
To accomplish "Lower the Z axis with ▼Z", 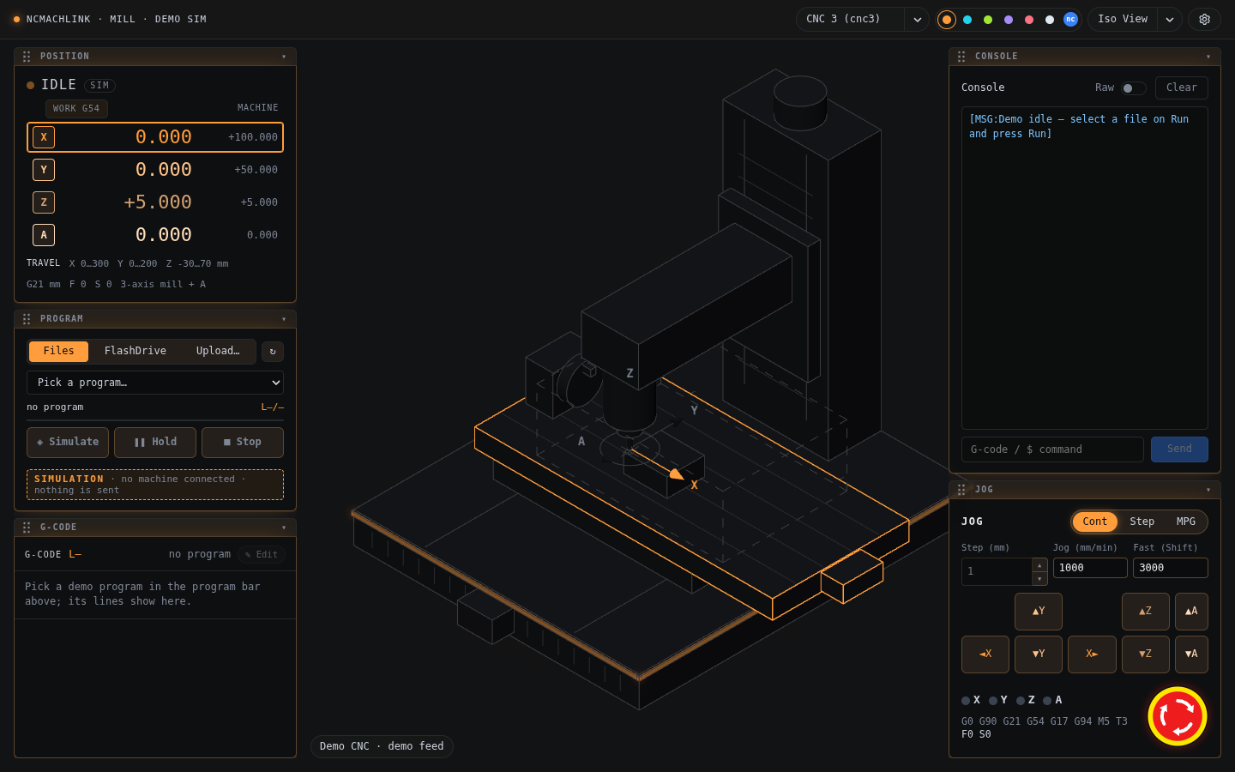I will (x=1146, y=654).
